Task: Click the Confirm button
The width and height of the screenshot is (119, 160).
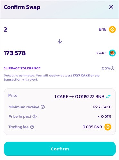Action: click(x=60, y=149)
